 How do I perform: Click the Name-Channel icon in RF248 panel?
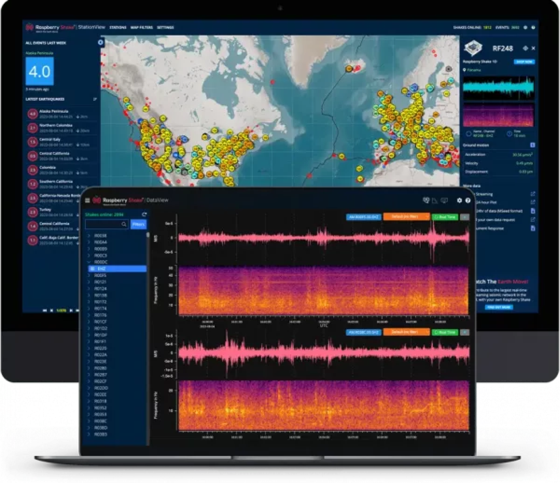tap(469, 134)
